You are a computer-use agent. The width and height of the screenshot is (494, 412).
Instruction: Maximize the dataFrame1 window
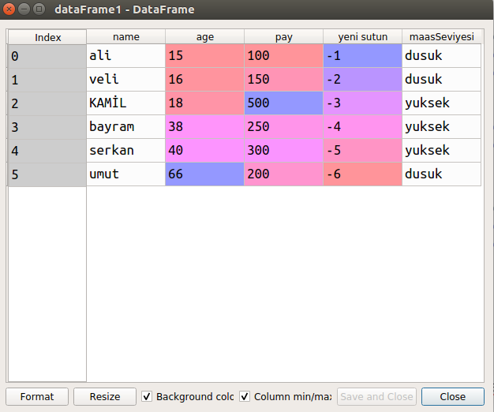point(39,9)
